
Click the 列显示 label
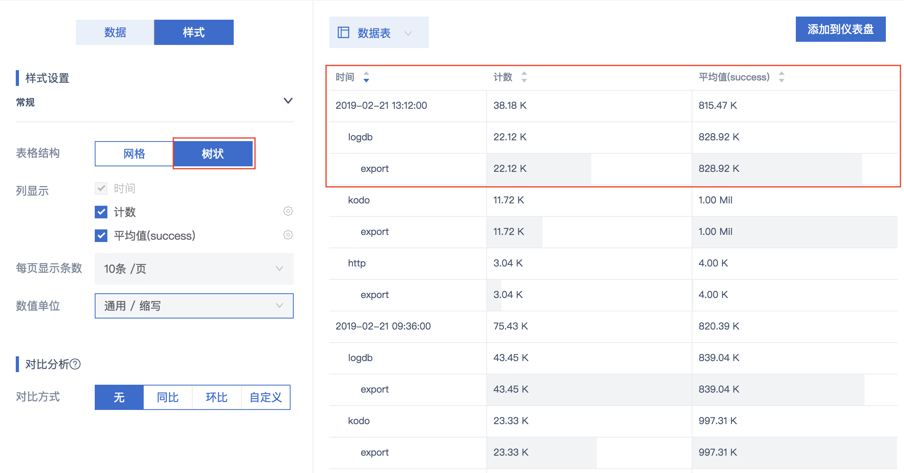click(x=32, y=191)
